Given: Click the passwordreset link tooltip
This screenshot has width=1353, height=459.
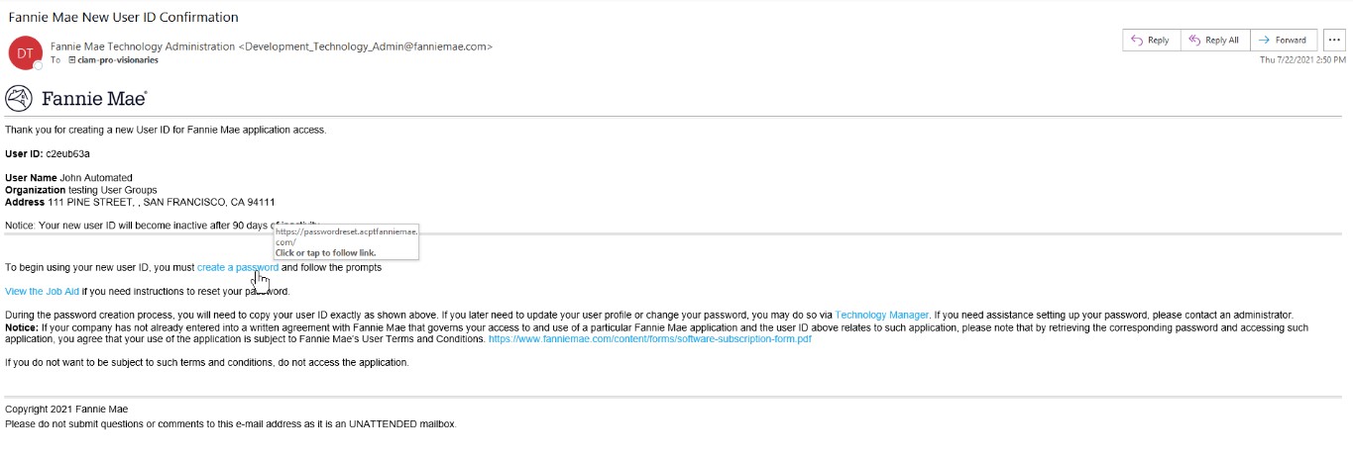Looking at the screenshot, I should point(346,242).
